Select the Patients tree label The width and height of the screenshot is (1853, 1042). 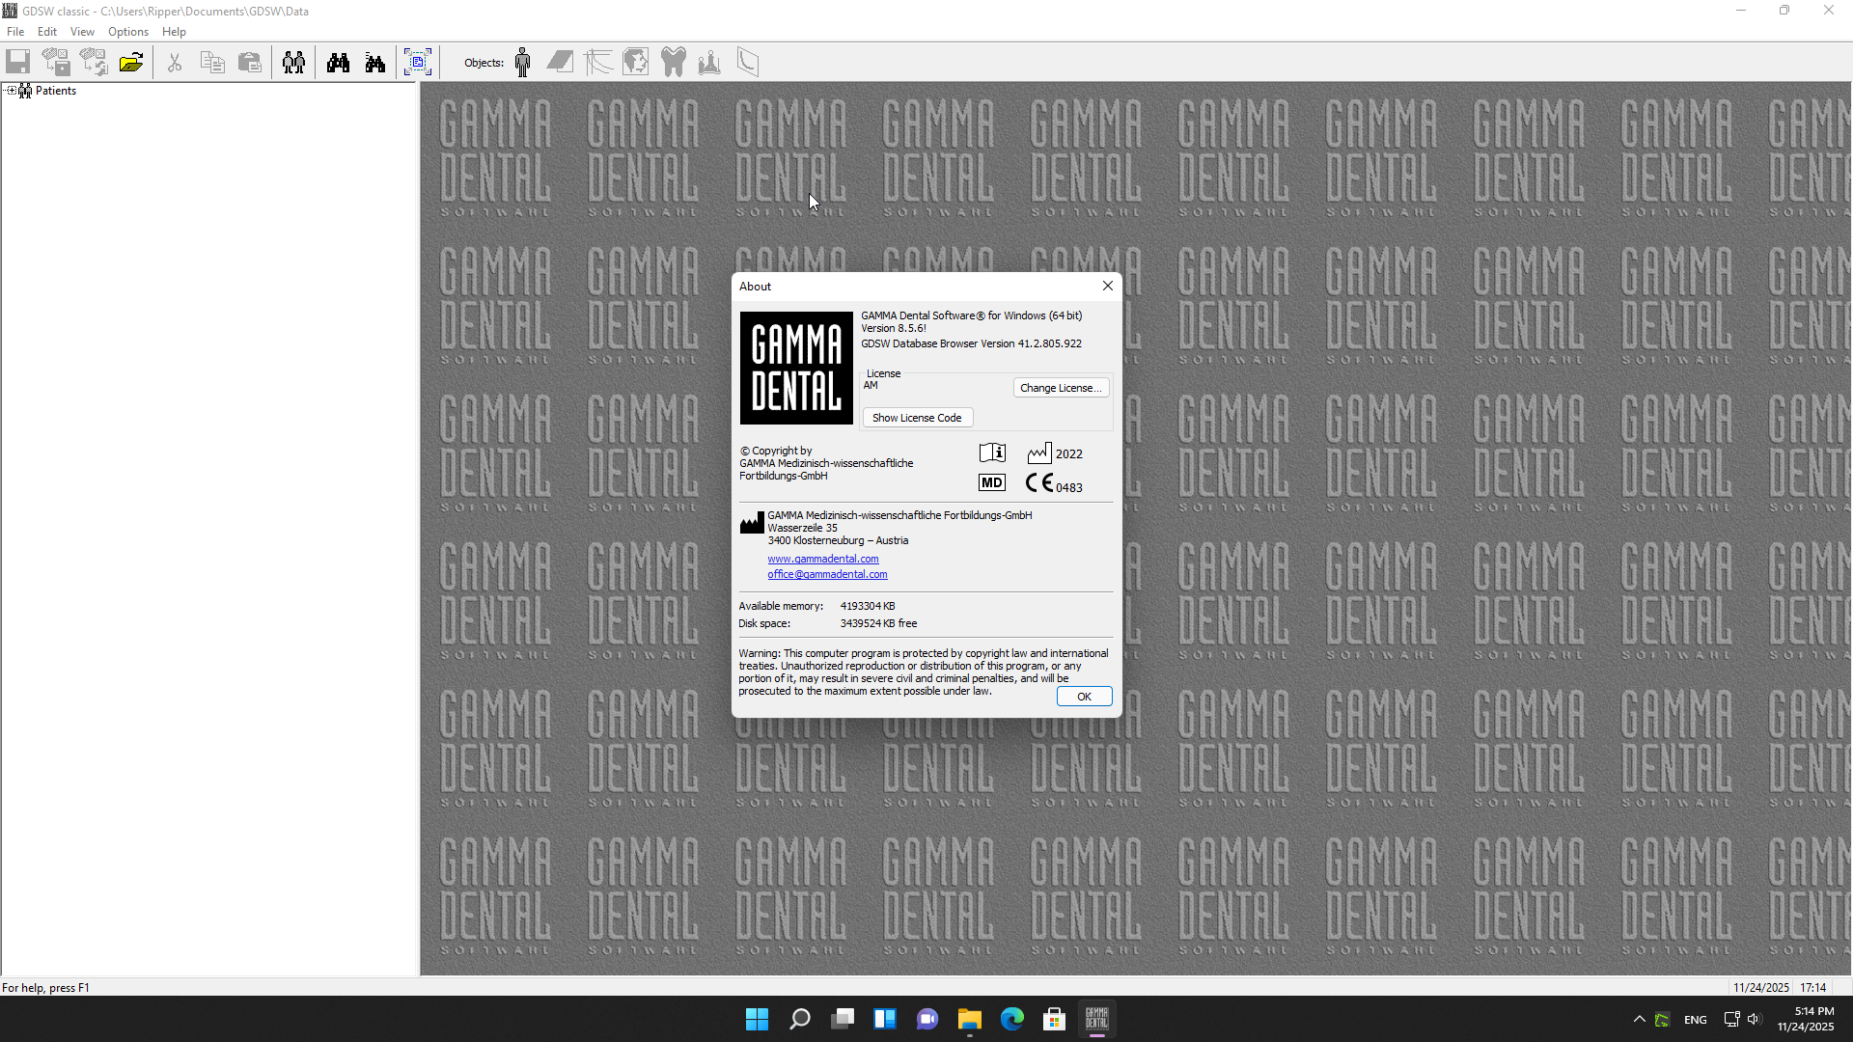[x=56, y=91]
